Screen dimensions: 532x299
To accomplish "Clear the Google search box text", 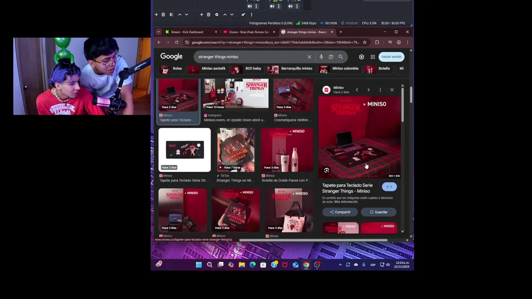I will point(309,57).
